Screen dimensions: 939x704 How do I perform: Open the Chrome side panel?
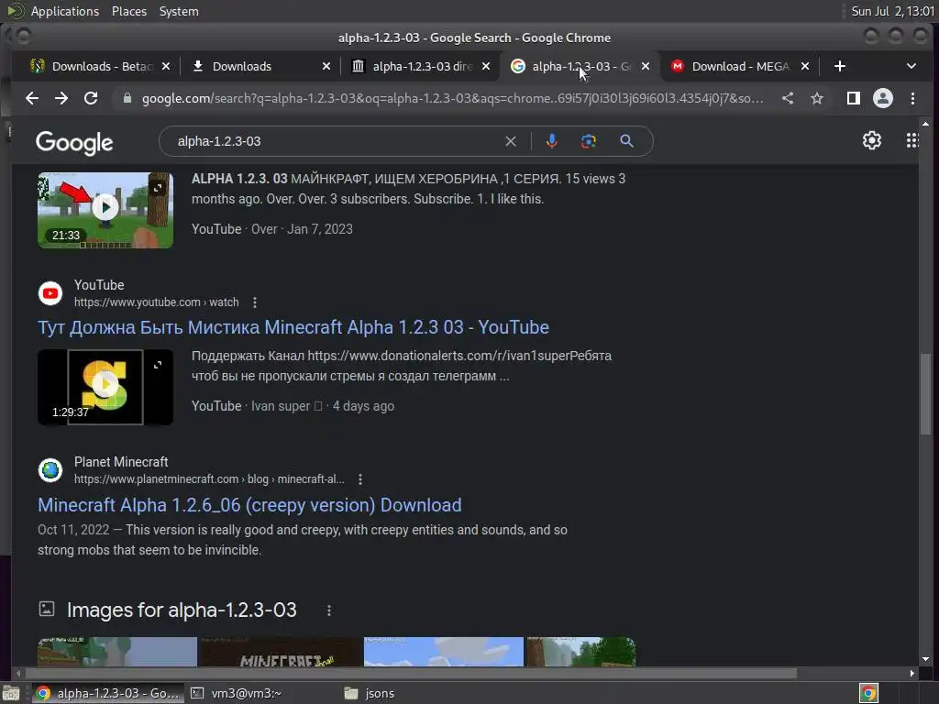click(x=854, y=98)
